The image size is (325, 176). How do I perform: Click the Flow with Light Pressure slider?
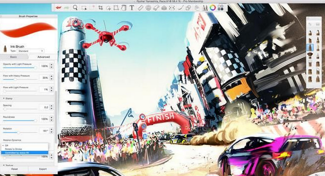20,90
